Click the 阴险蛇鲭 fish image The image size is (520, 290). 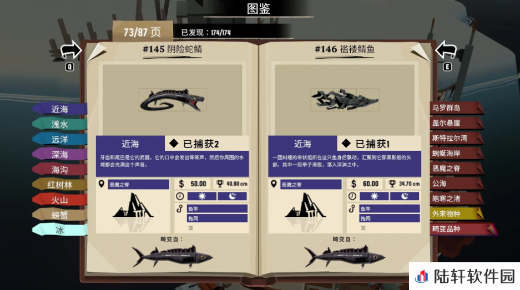click(x=172, y=100)
